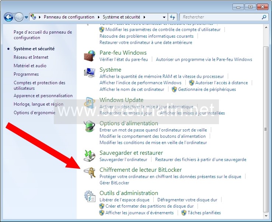Viewport: 272px width, 222px height.
Task: Click Vérifier l'état du pare-feu
Action: point(123,59)
